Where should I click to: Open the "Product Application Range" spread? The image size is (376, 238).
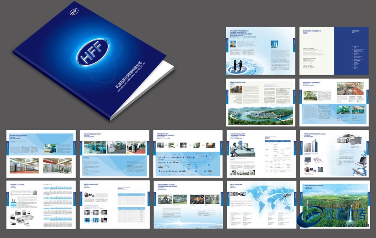pos(334,154)
